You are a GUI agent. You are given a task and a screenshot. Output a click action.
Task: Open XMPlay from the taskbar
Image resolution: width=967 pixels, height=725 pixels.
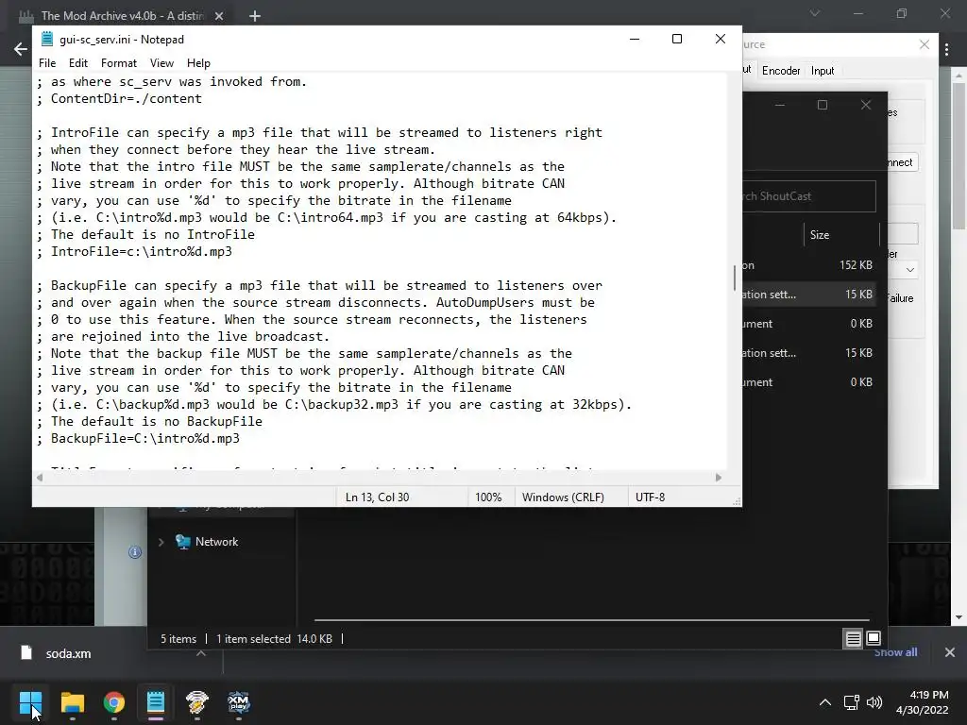pyautogui.click(x=239, y=702)
